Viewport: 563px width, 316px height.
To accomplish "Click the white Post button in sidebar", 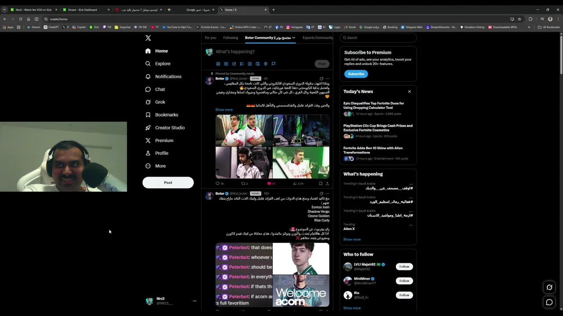I will pyautogui.click(x=168, y=183).
